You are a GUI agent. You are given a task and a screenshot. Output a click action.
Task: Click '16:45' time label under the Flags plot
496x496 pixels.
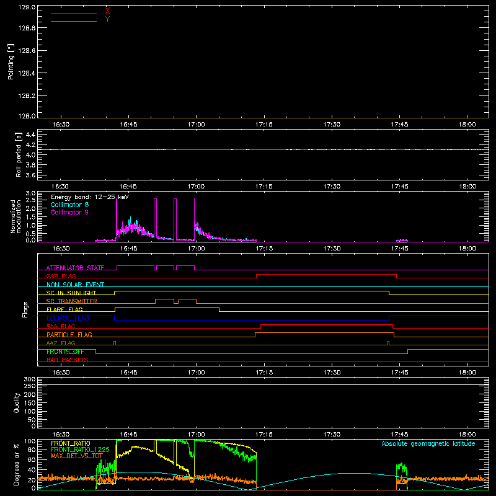(x=129, y=373)
